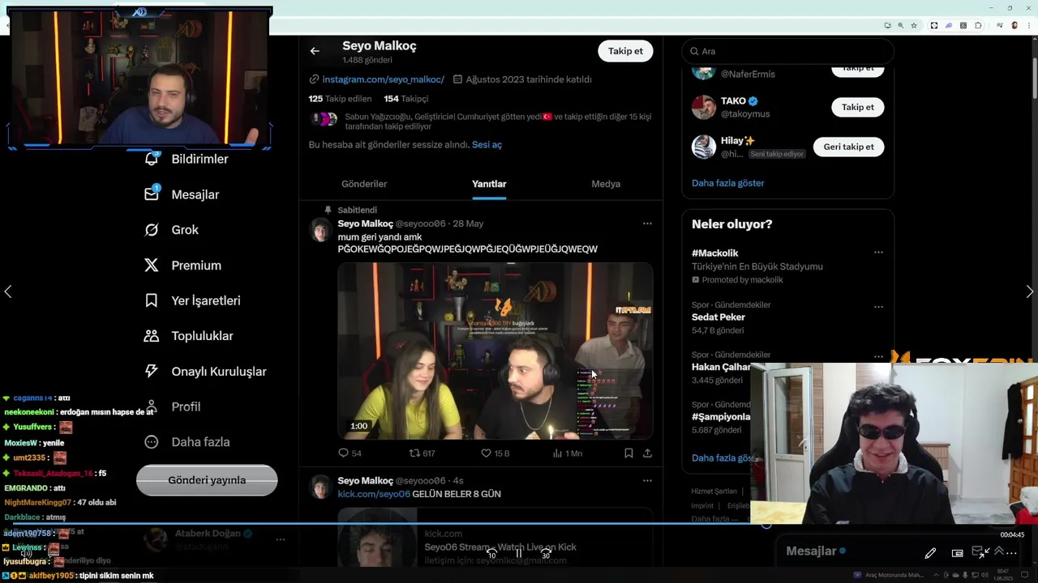Screen dimensions: 1038x583
Task: Go back using the profile back arrow
Action: pos(315,51)
